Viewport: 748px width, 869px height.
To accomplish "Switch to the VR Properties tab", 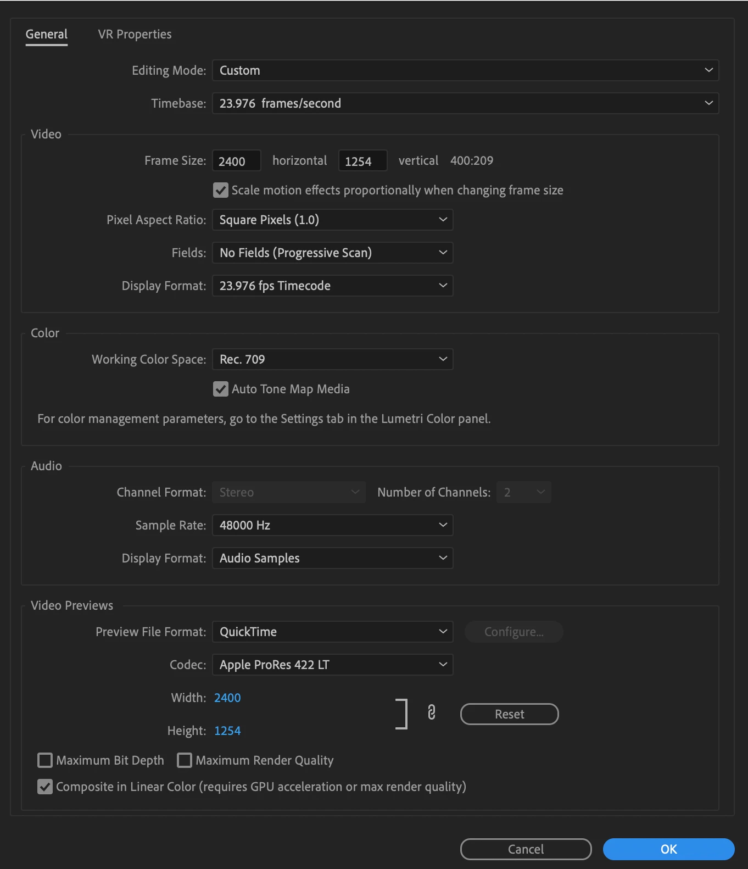I will pos(135,34).
